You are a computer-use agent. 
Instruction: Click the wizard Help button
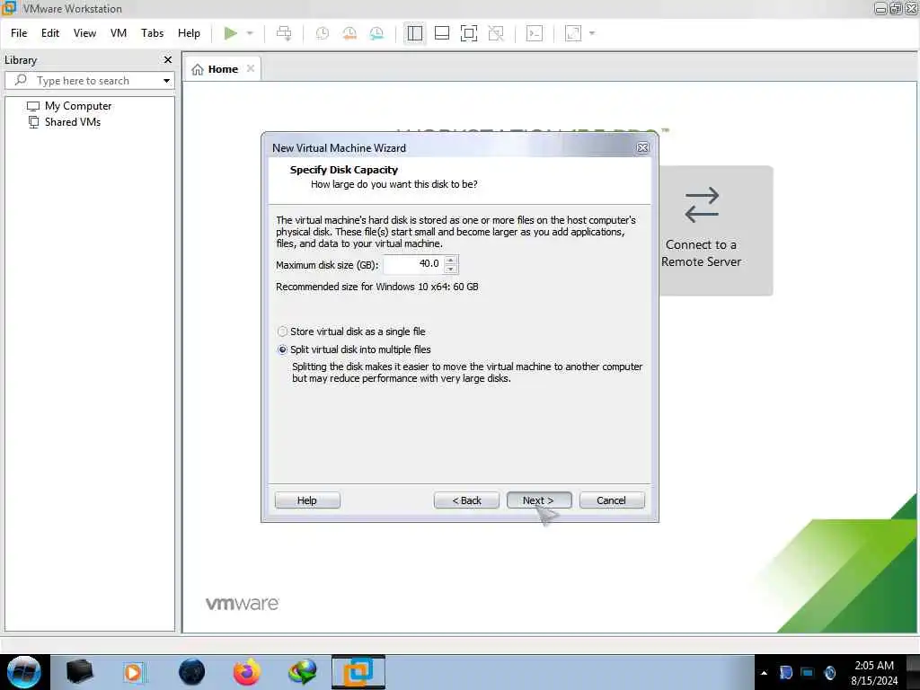[307, 500]
